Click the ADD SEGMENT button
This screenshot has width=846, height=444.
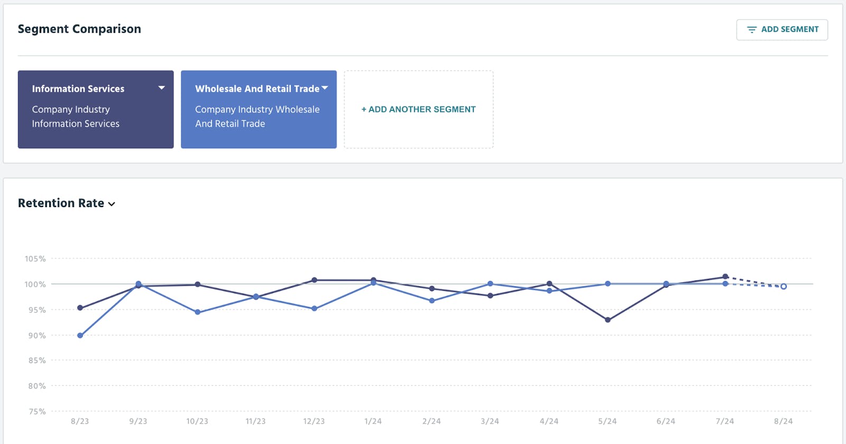(782, 30)
